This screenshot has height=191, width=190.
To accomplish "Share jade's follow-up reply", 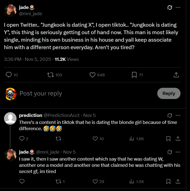I will tap(178, 182).
